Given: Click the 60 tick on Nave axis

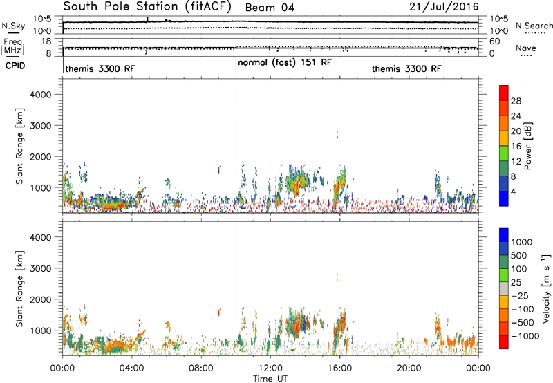Looking at the screenshot, I should pos(494,41).
